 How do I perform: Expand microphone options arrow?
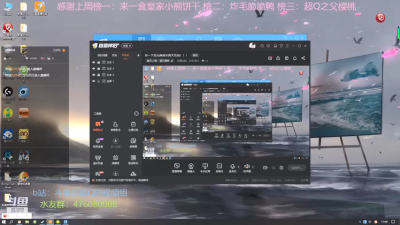pyautogui.click(x=238, y=167)
